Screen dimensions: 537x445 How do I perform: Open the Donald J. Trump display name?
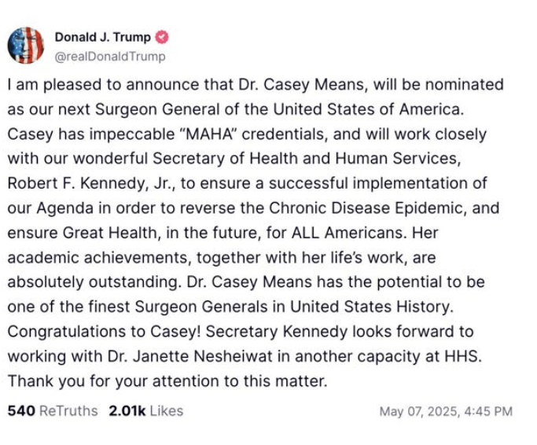tap(102, 37)
